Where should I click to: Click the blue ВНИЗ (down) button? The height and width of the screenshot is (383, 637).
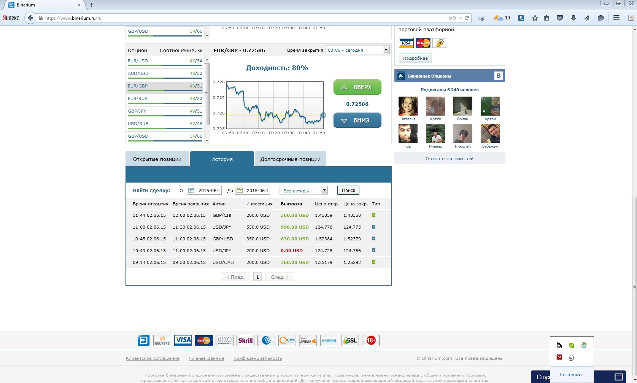[x=357, y=120]
